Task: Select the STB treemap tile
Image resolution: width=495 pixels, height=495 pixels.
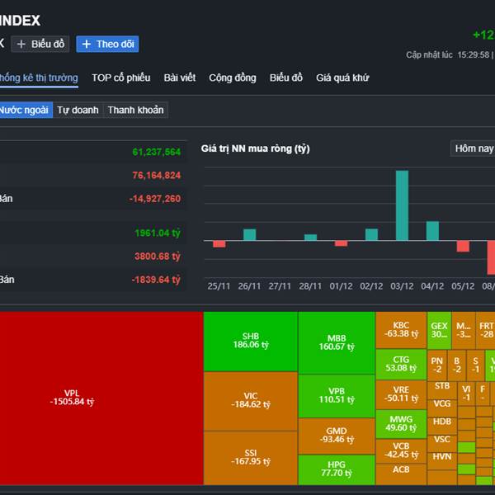Action: (x=442, y=390)
